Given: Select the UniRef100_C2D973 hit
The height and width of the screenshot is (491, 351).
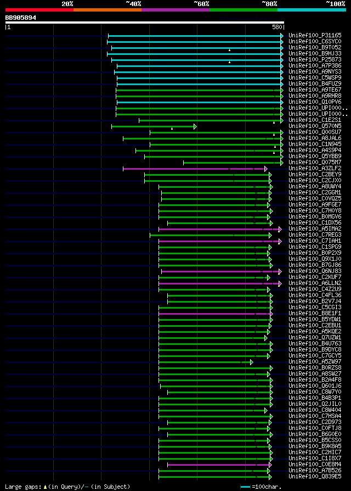Looking at the screenshot, I should [315, 422].
